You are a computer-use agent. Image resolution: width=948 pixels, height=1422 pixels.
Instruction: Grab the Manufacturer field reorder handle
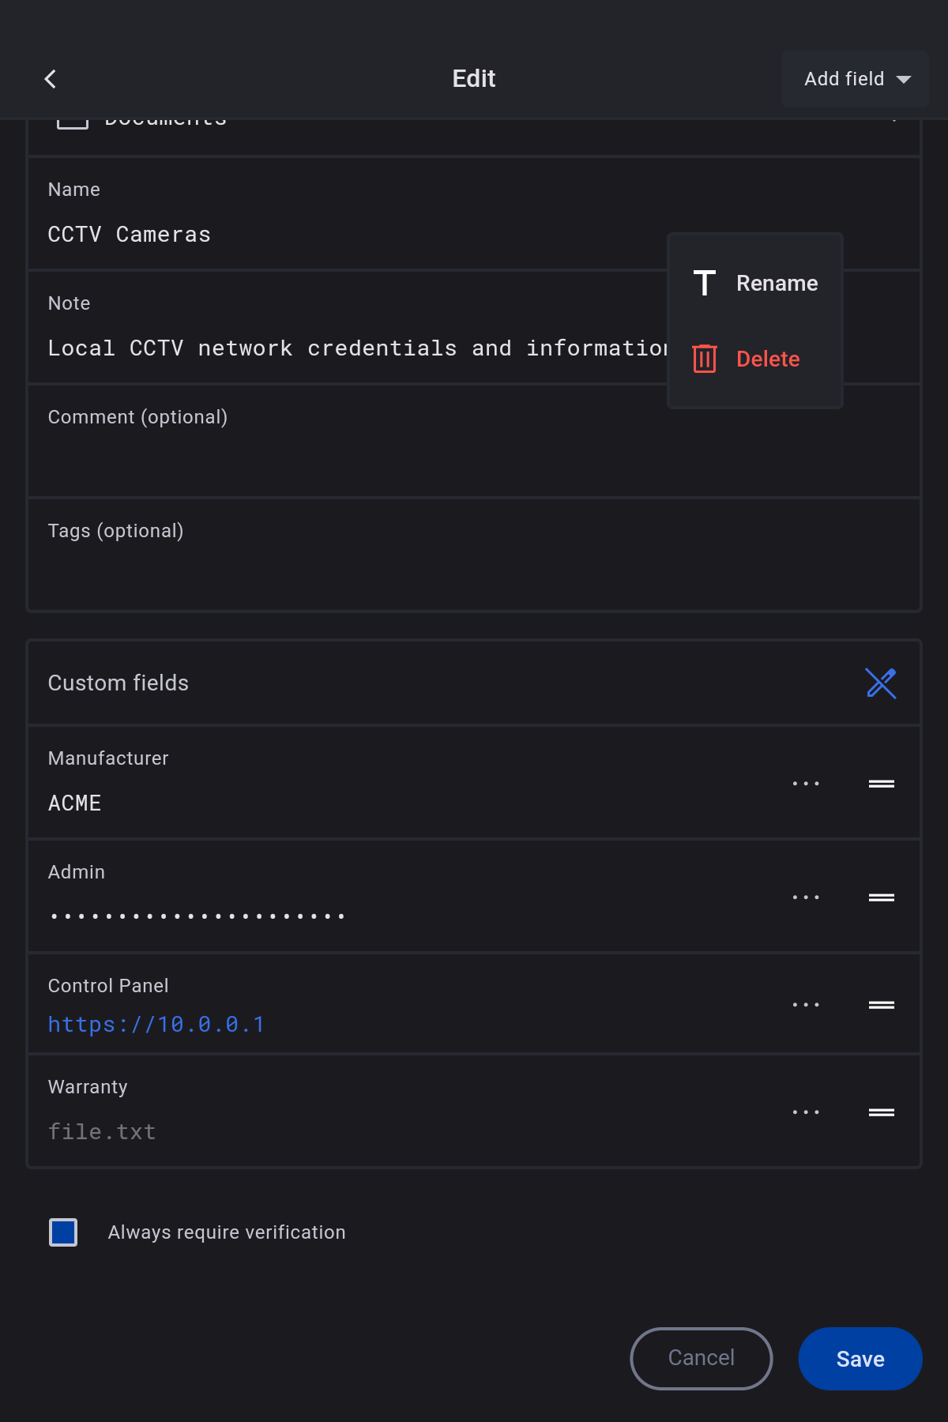881,784
